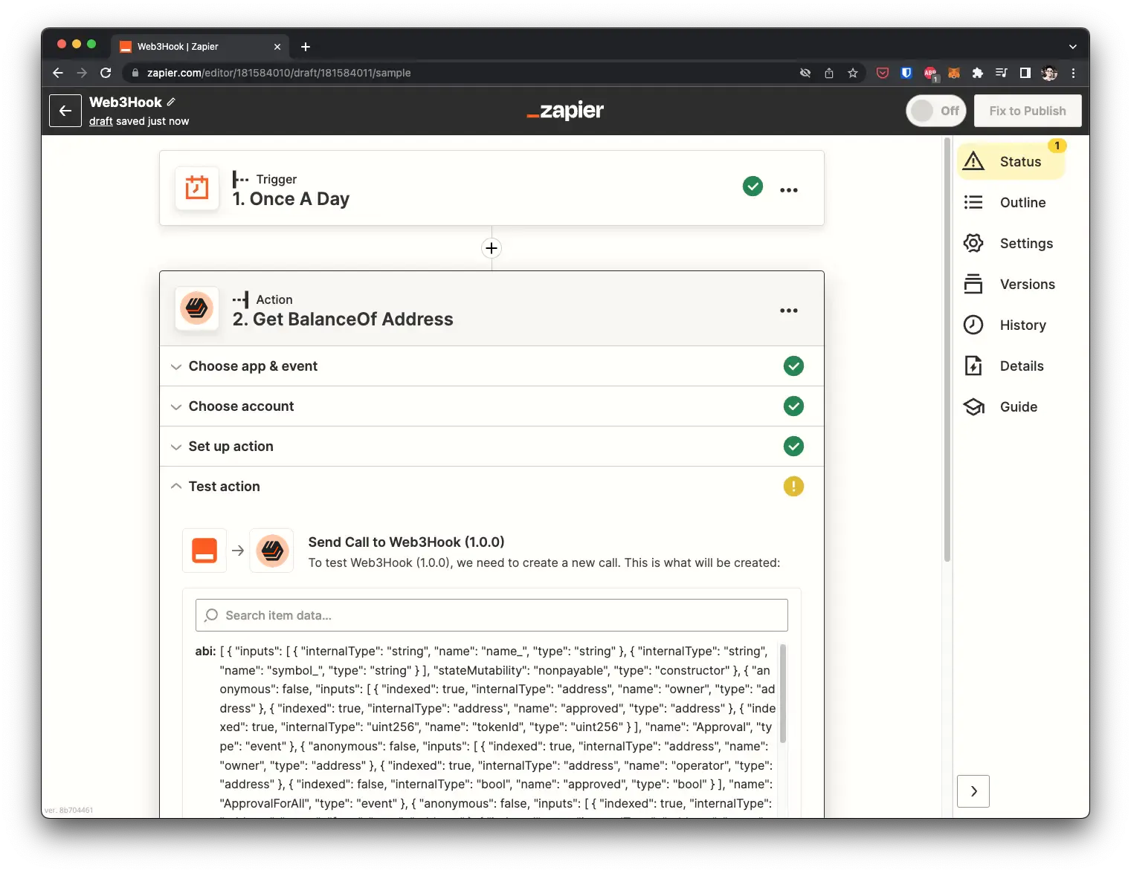Open the tab search dropdown arrow
The height and width of the screenshot is (873, 1131).
point(1073,47)
